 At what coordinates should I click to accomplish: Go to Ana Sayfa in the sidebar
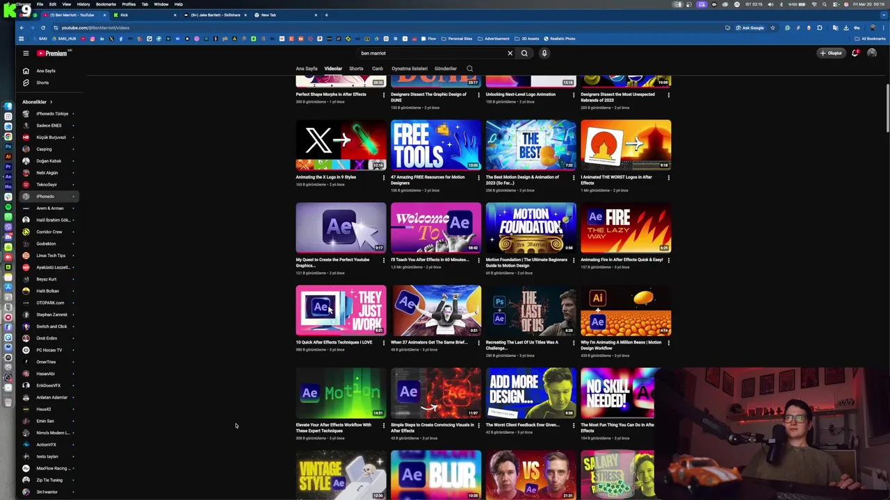point(47,71)
